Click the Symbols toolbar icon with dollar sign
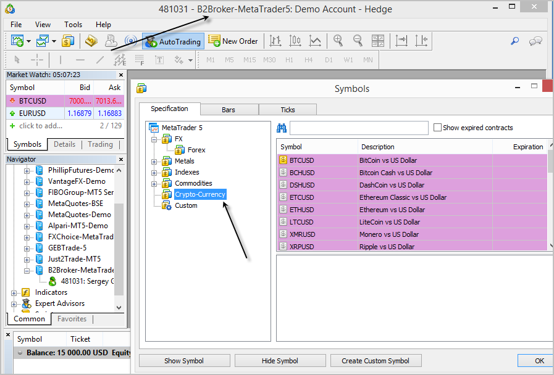This screenshot has height=375, width=554. (68, 41)
